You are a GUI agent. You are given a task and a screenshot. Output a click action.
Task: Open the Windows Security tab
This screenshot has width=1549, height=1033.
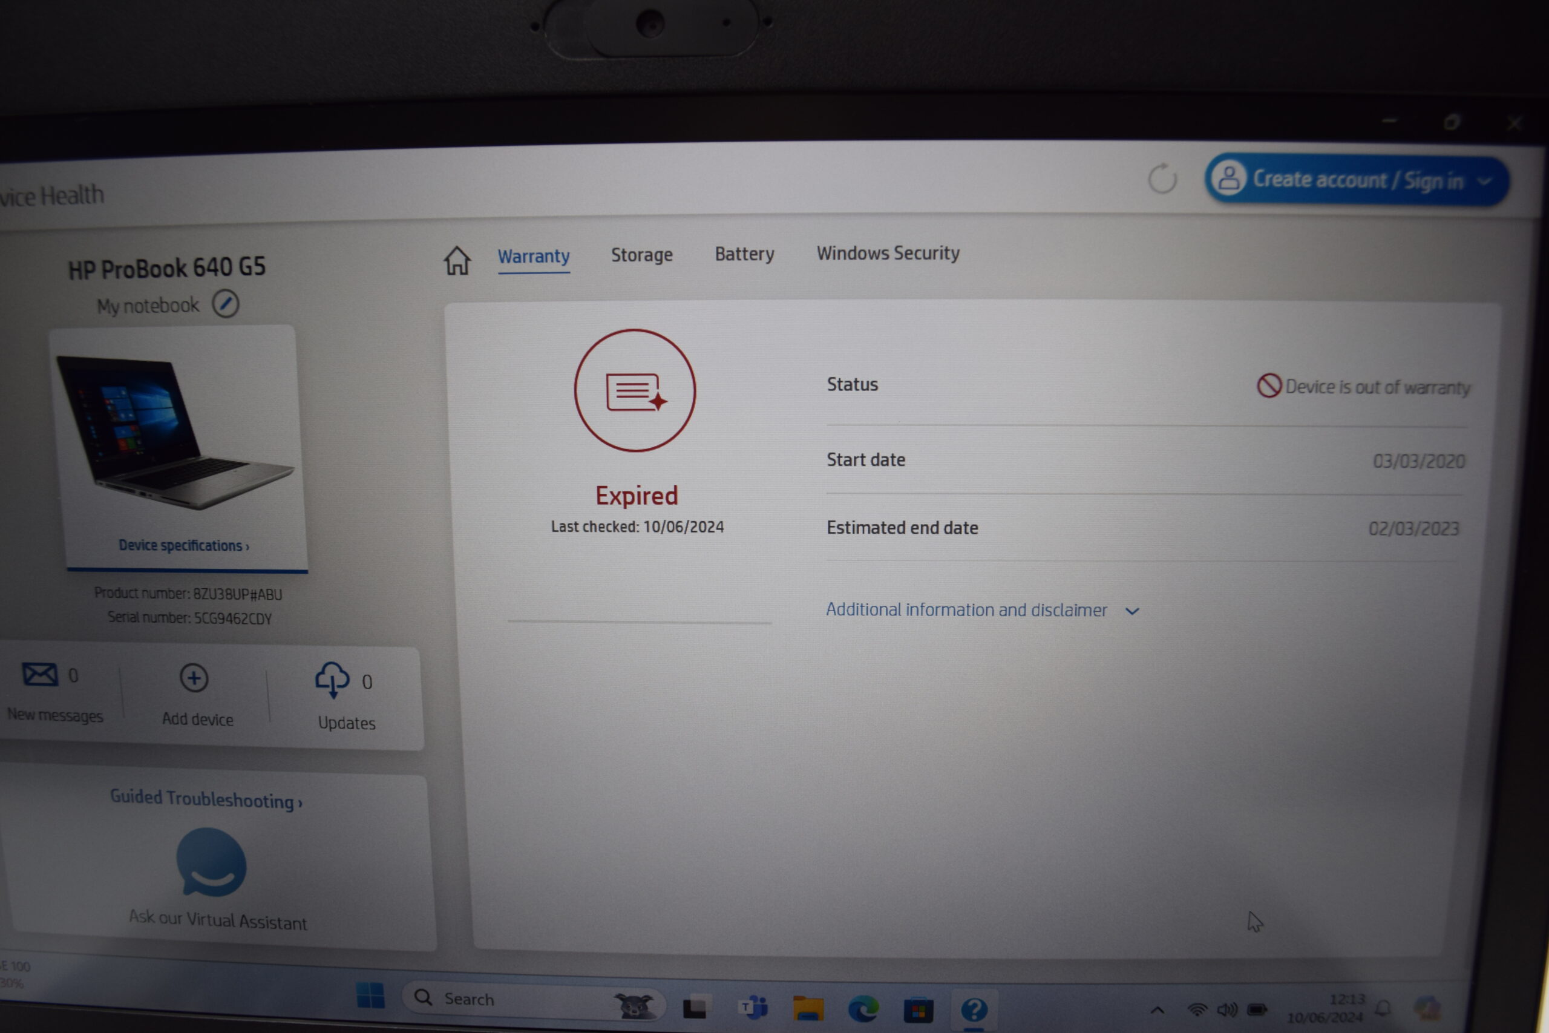coord(888,253)
